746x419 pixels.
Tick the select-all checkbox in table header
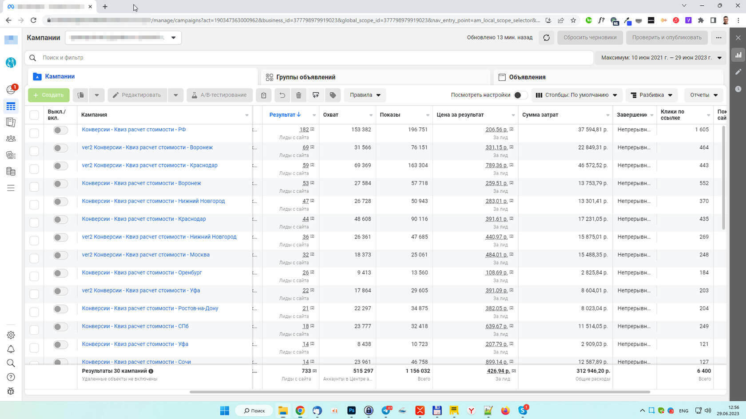[x=34, y=115]
